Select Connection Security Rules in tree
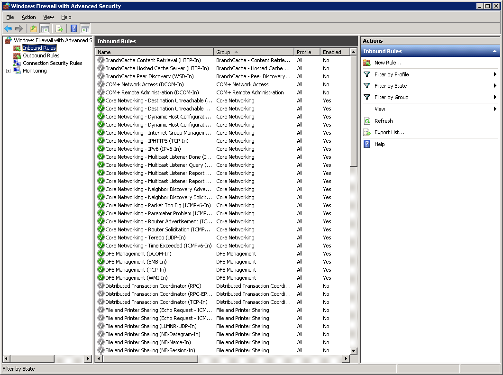This screenshot has height=375, width=503. coord(52,63)
